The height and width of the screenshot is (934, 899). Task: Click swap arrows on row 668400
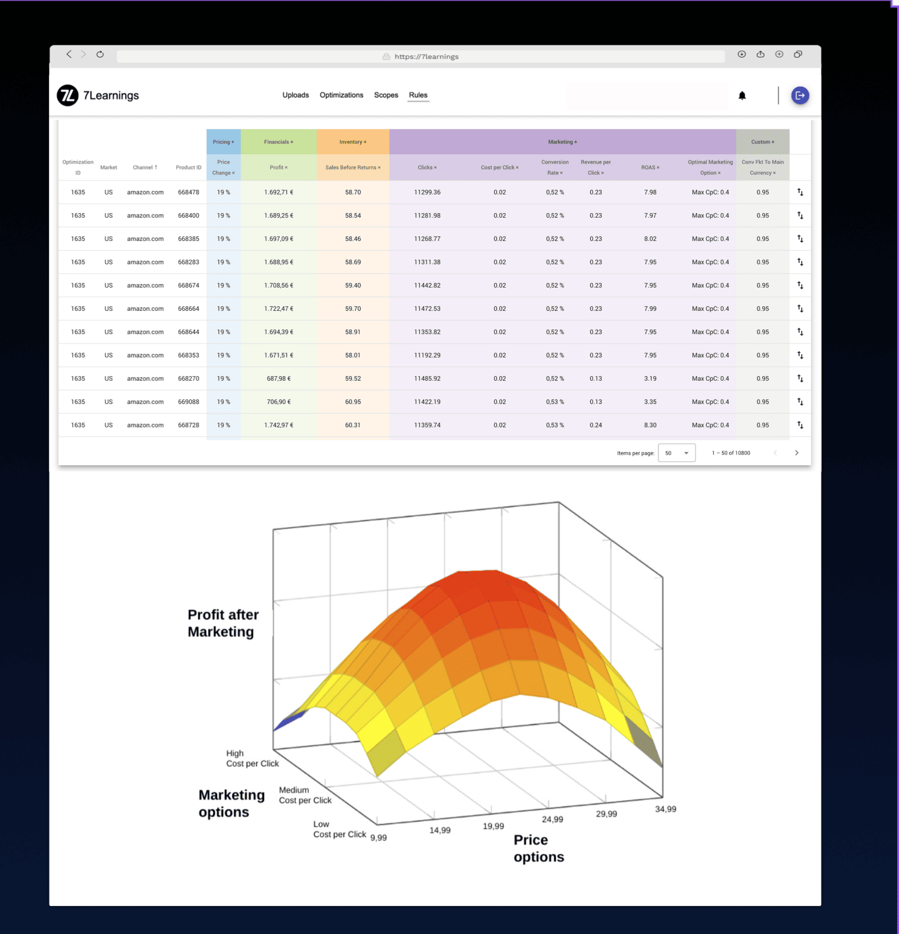tap(800, 215)
